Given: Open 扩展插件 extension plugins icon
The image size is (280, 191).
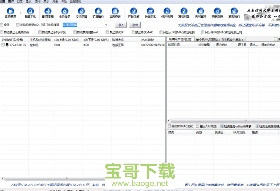Looking at the screenshot, I should [x=98, y=11].
